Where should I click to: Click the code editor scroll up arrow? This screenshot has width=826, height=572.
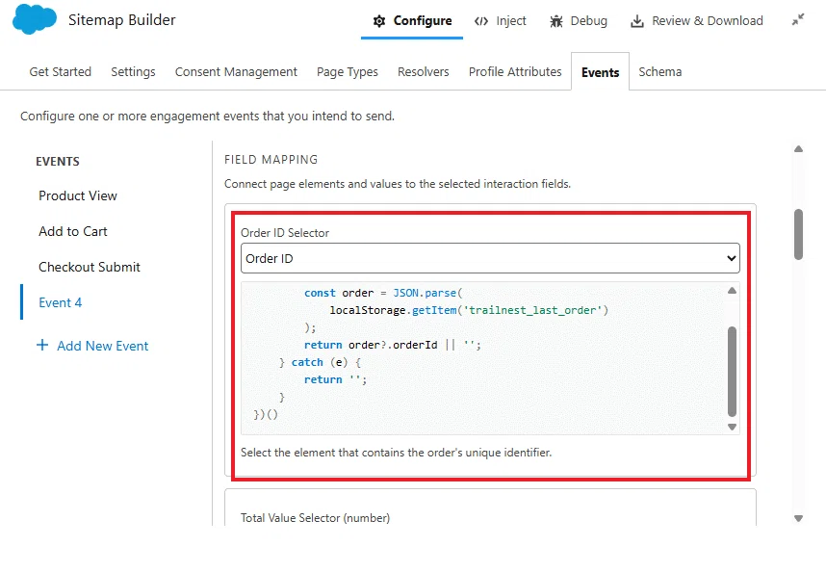click(732, 291)
